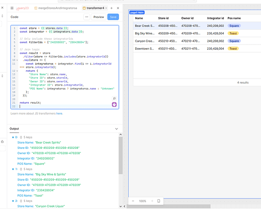Click the purple AI assistant icon in editor
The width and height of the screenshot is (261, 209).
coord(114,104)
